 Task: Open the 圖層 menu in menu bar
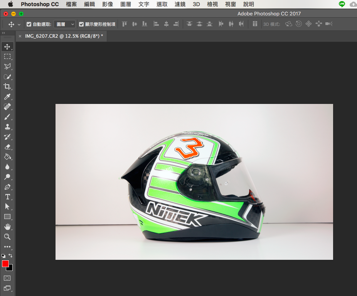coord(126,4)
